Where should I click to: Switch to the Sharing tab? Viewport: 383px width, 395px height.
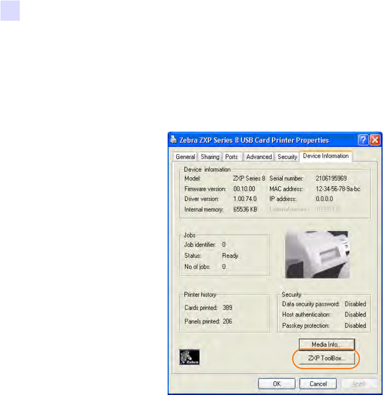[210, 156]
